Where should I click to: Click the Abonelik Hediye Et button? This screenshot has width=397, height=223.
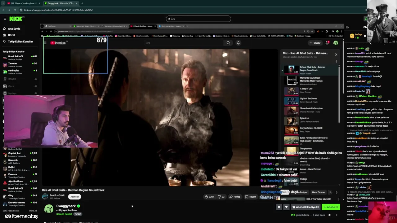pos(306,207)
